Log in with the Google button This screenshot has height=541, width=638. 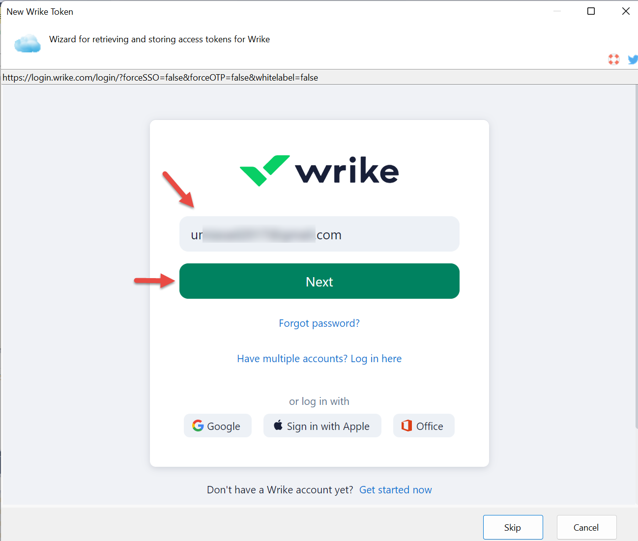[x=217, y=426]
